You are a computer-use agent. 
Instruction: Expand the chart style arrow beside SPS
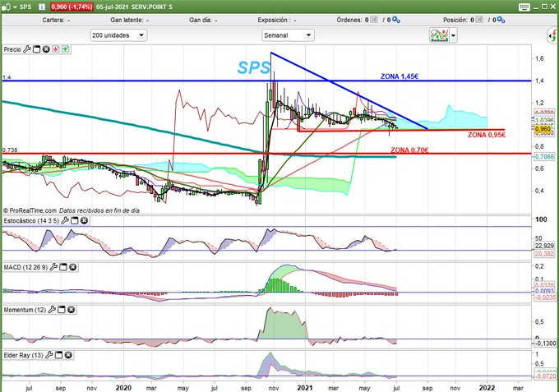tap(15, 7)
